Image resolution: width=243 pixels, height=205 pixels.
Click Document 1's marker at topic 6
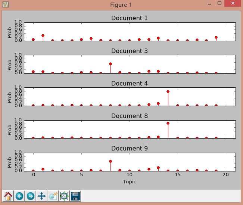tap(91, 38)
